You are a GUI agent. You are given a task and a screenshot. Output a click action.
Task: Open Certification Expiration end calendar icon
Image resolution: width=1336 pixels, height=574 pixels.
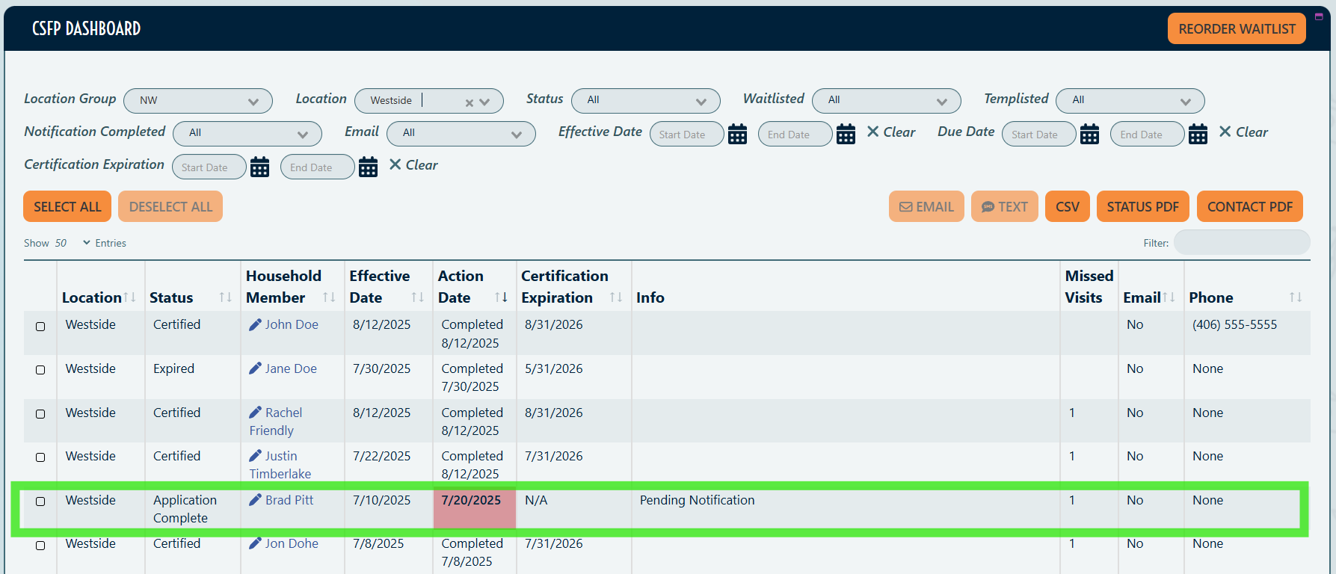368,167
